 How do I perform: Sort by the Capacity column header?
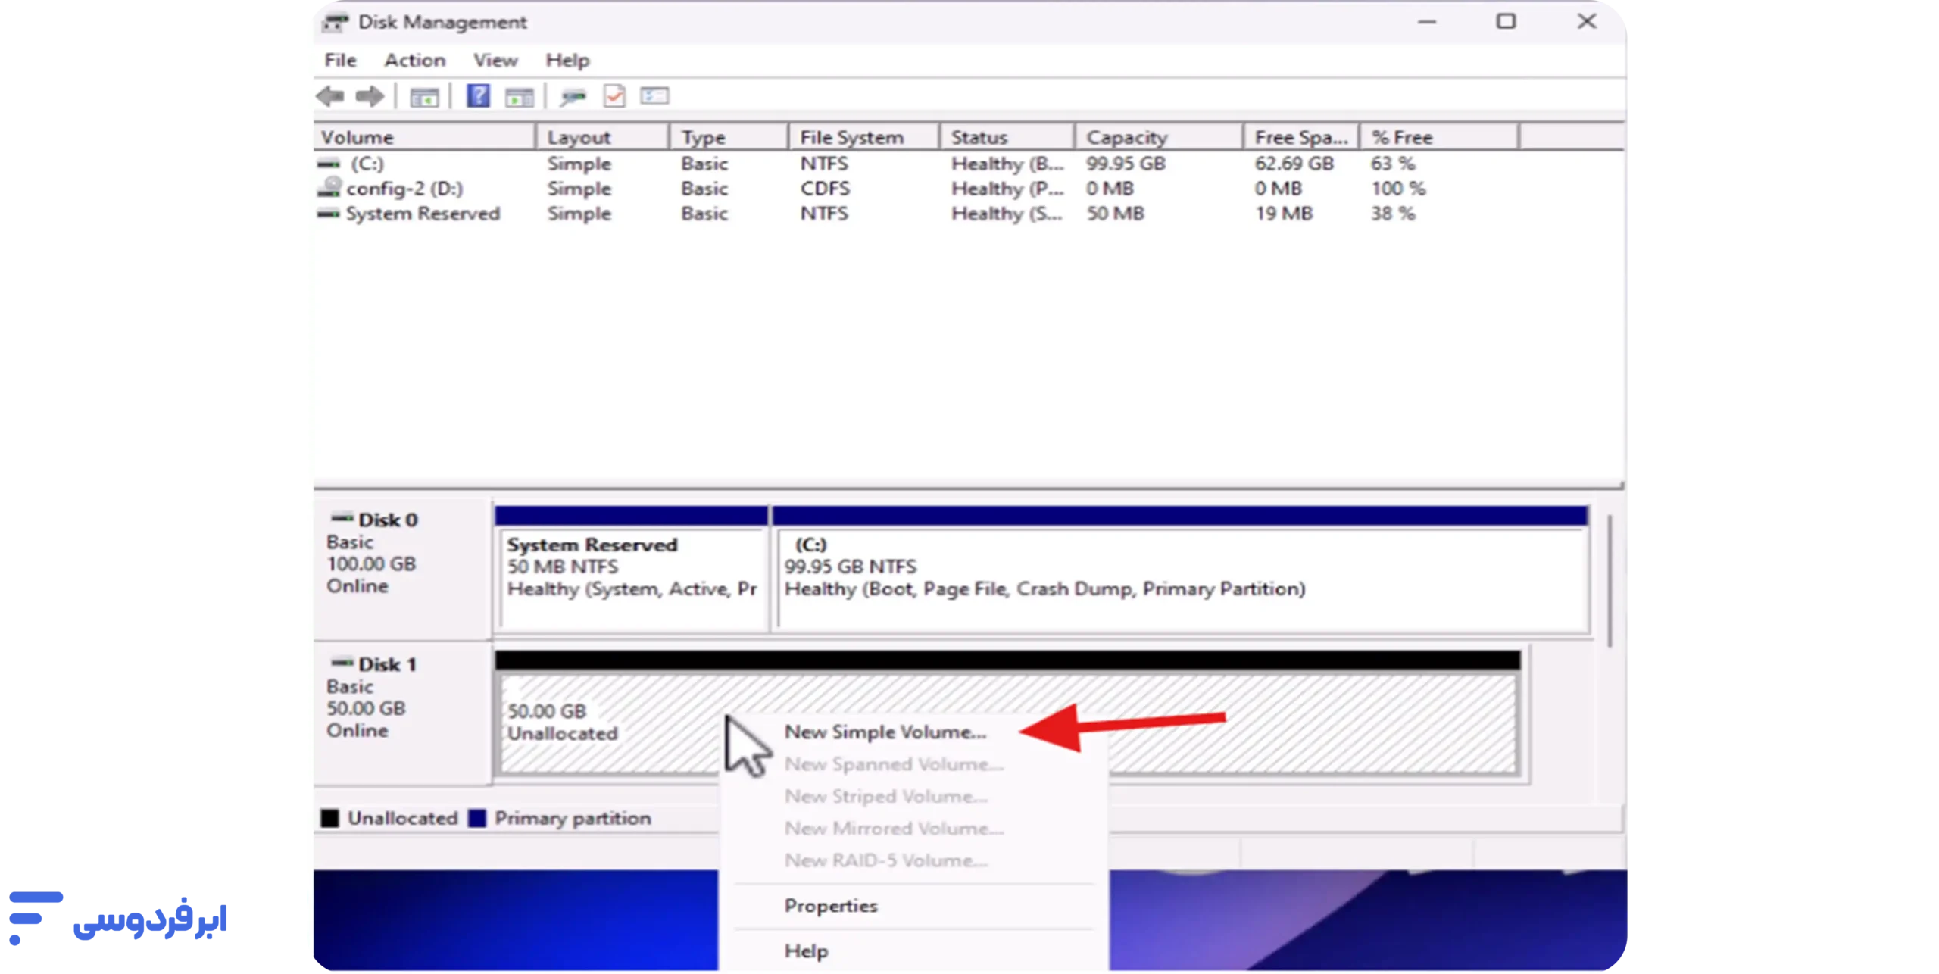point(1126,138)
